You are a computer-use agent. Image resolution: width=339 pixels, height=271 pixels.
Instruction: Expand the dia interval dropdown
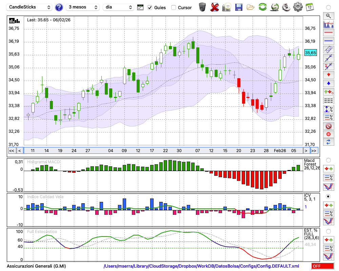118,7
